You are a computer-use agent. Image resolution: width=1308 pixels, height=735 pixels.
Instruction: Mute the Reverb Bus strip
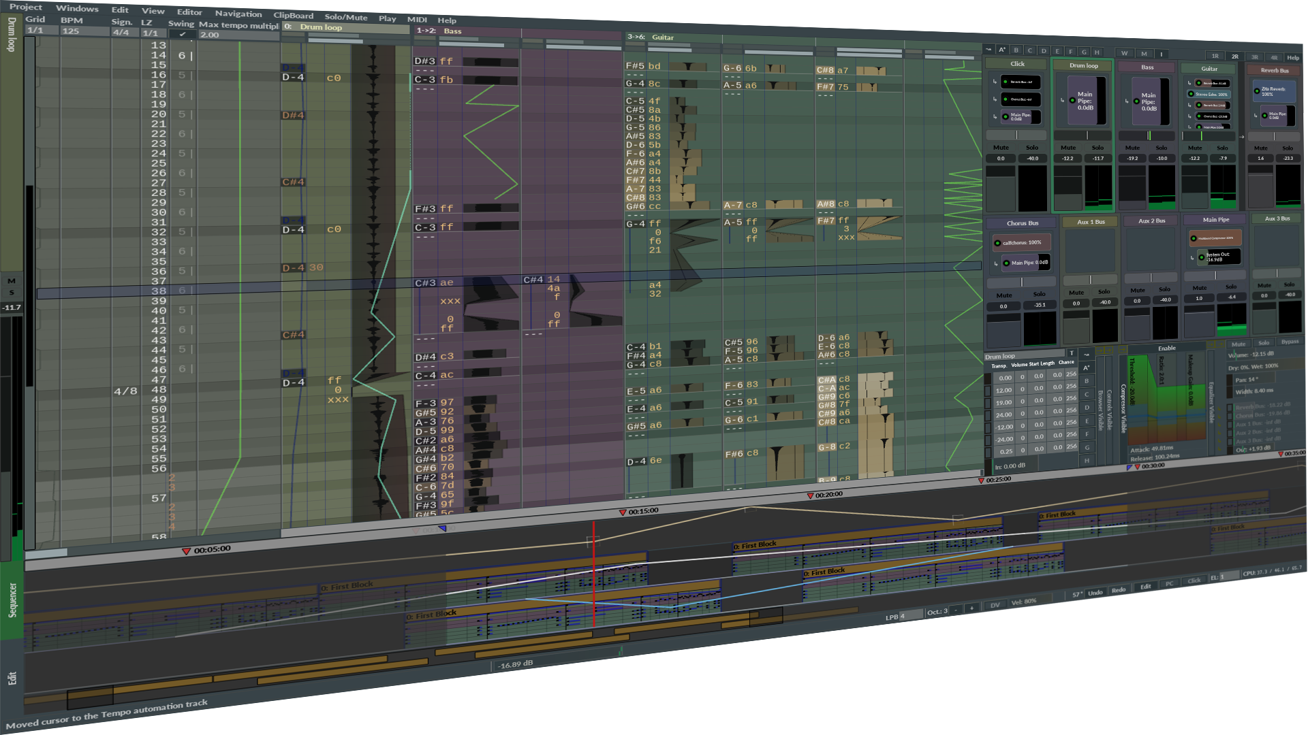(x=1261, y=148)
